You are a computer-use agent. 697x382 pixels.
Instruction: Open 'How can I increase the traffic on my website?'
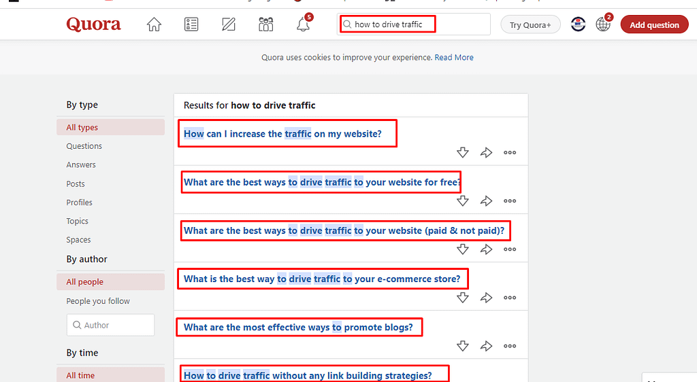[282, 133]
